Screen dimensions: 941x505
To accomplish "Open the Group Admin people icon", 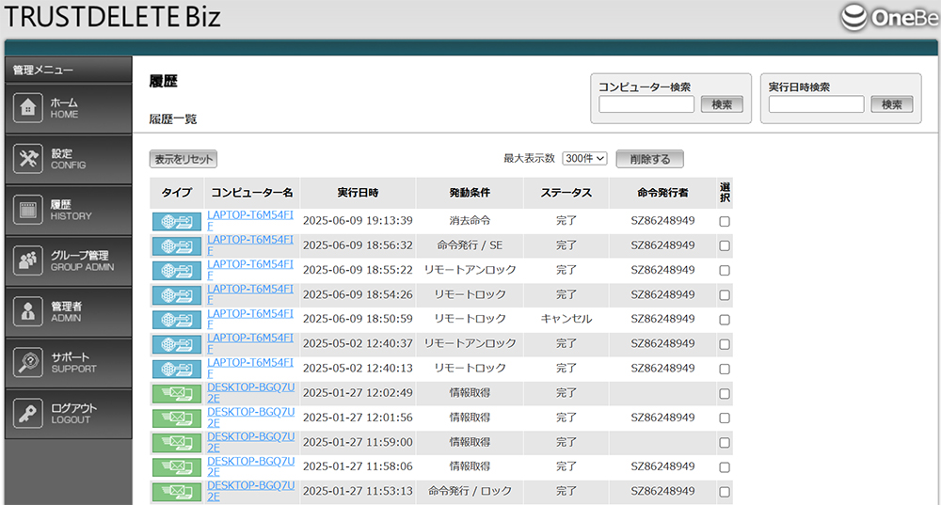I will (x=28, y=260).
